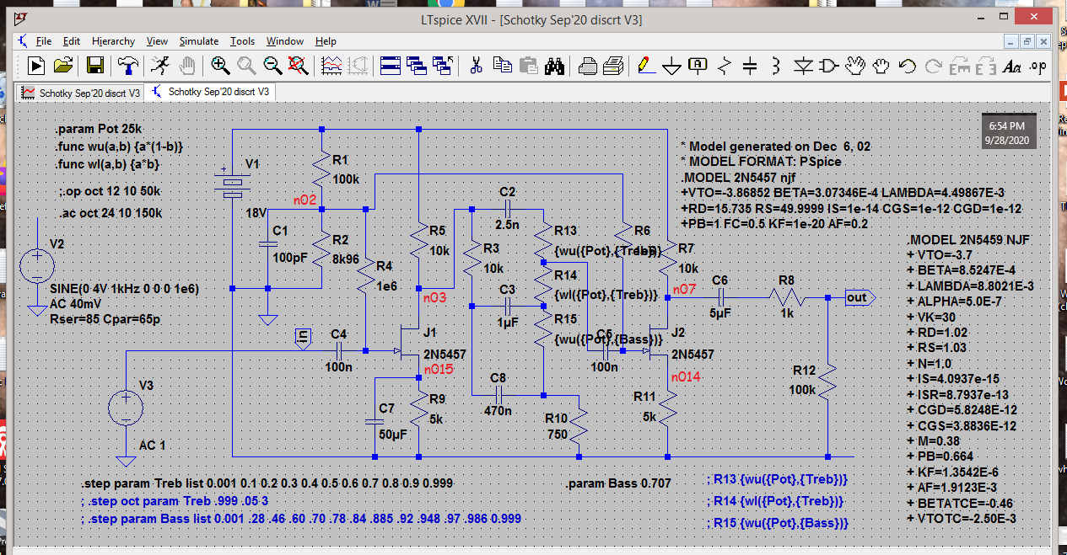Open the View menu

pos(157,40)
